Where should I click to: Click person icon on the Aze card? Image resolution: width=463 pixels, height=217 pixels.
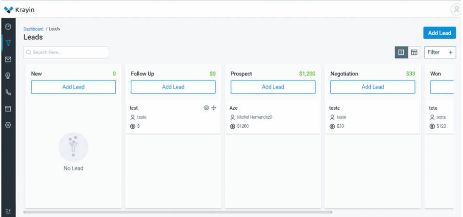(232, 117)
